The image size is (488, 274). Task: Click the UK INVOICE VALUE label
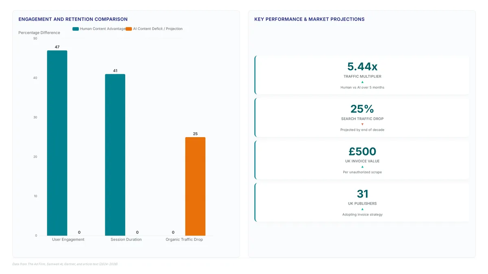(362, 161)
